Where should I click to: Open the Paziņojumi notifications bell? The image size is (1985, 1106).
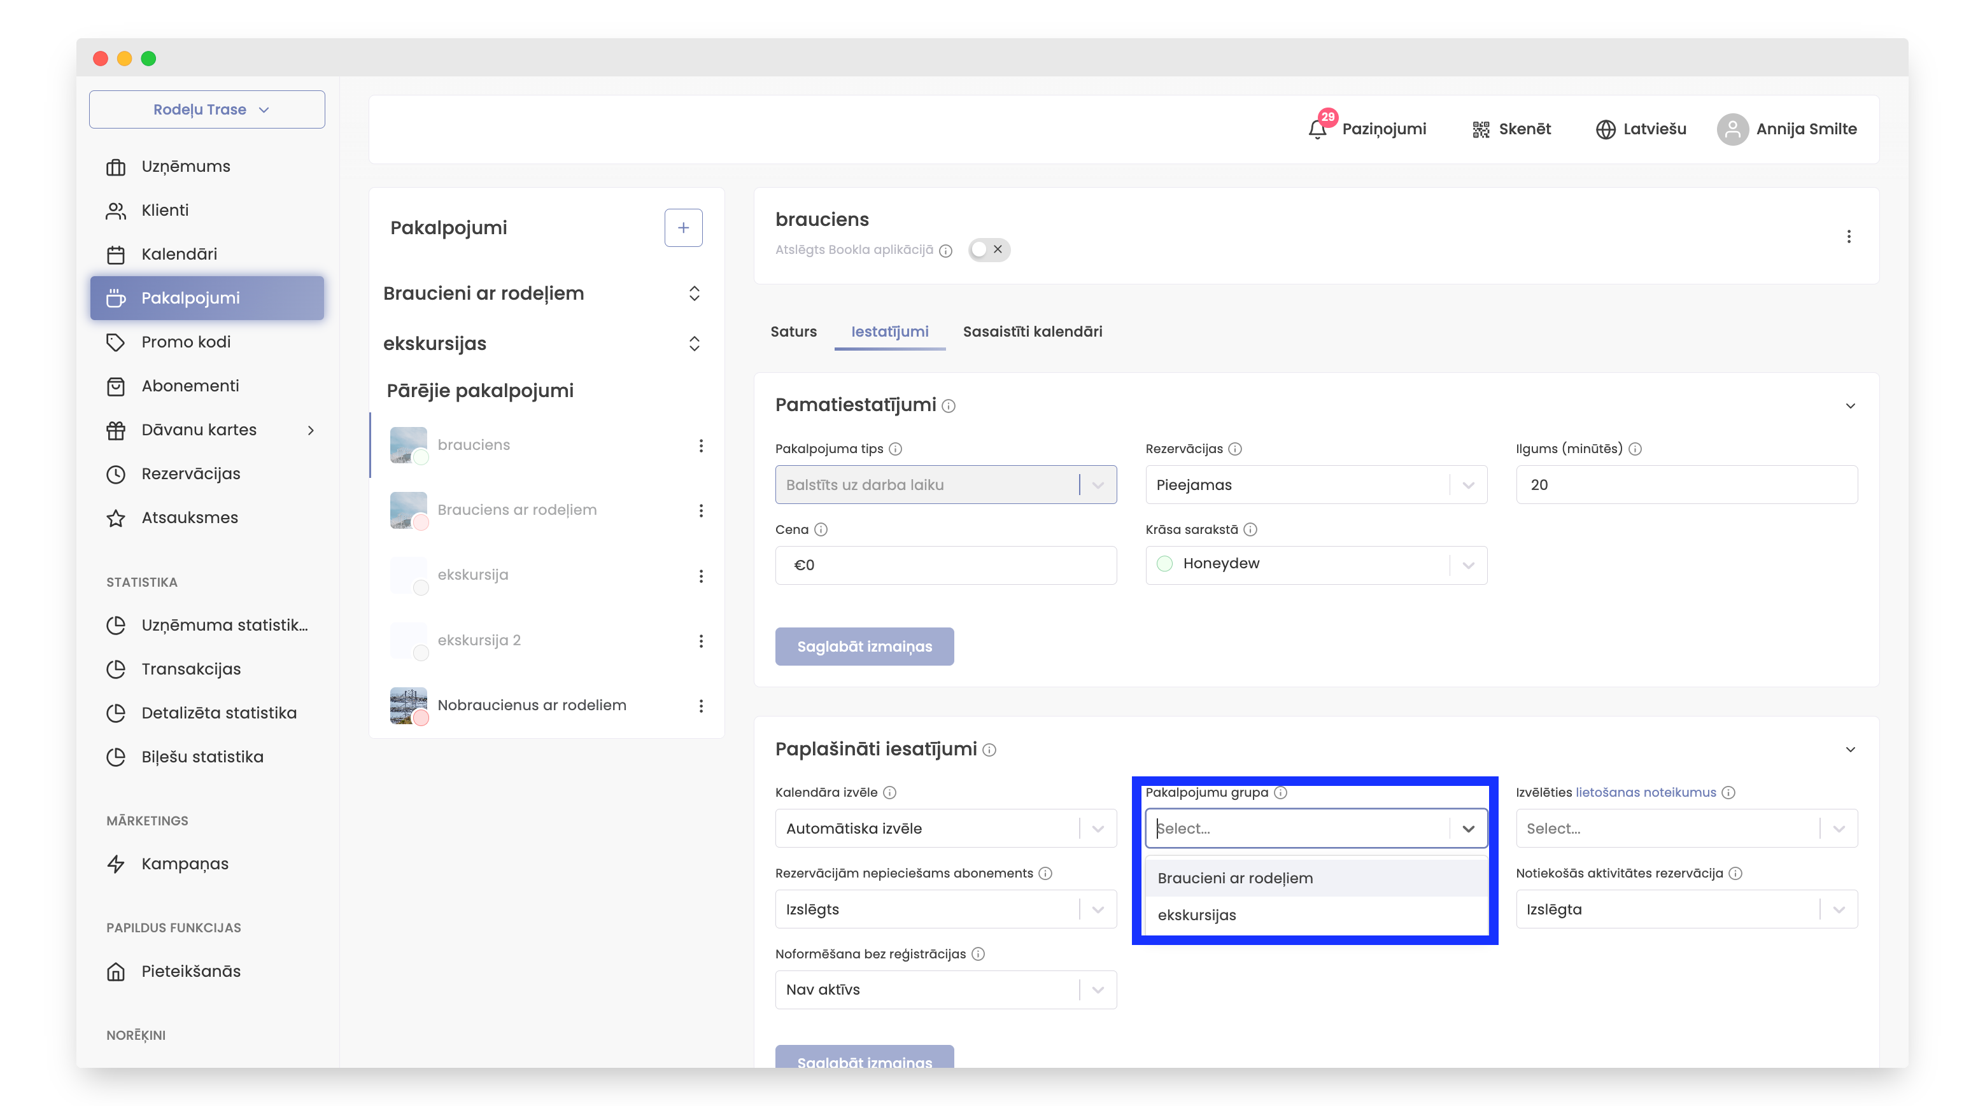click(x=1318, y=129)
